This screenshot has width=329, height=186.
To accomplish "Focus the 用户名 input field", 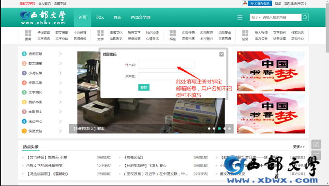I will pos(166,76).
